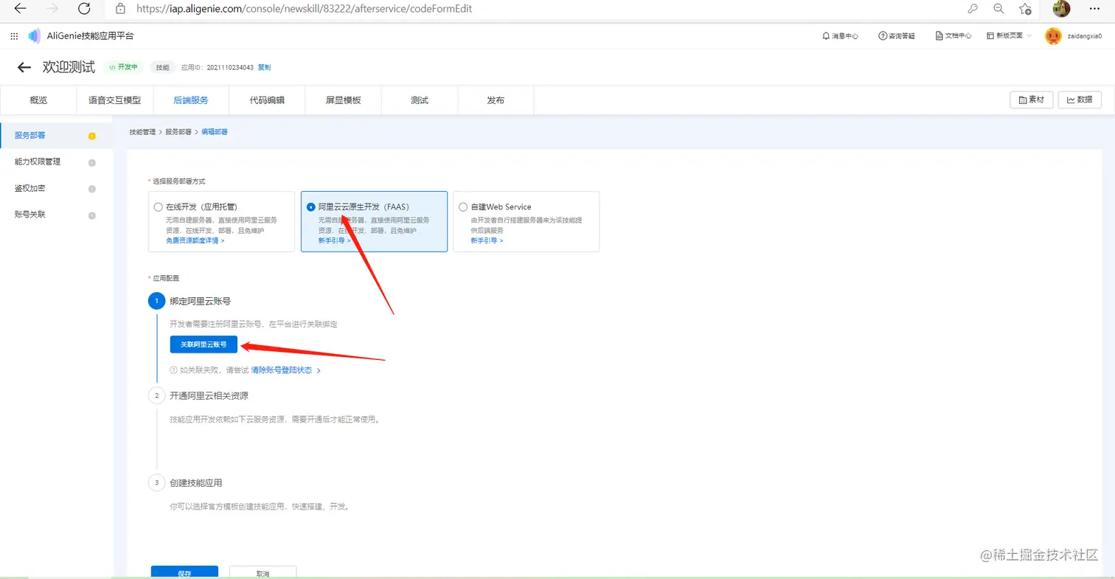Screen dimensions: 1115x579
Task: Click the 清除账号登陆状态 link
Action: pyautogui.click(x=285, y=370)
